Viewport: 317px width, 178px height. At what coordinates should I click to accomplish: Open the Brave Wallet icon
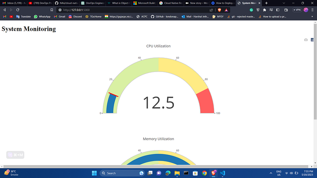(286, 10)
